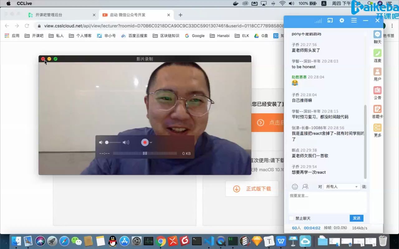Screen dimensions: 399x249
Task: Open the 公告 announcement panel
Action: (377, 93)
